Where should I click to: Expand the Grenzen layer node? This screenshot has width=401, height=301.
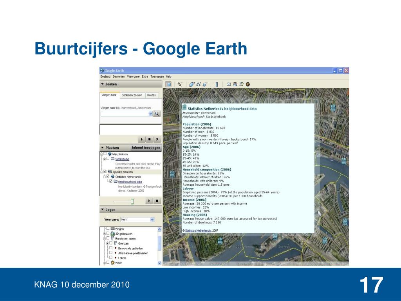coord(107,243)
